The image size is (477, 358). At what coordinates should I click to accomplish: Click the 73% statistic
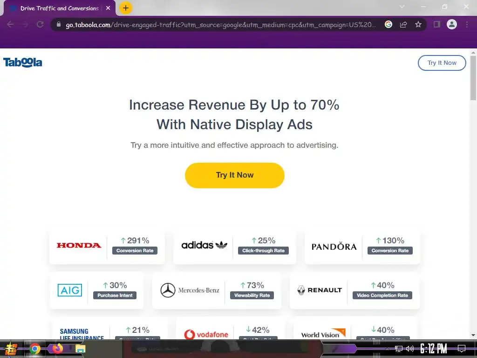pos(252,285)
